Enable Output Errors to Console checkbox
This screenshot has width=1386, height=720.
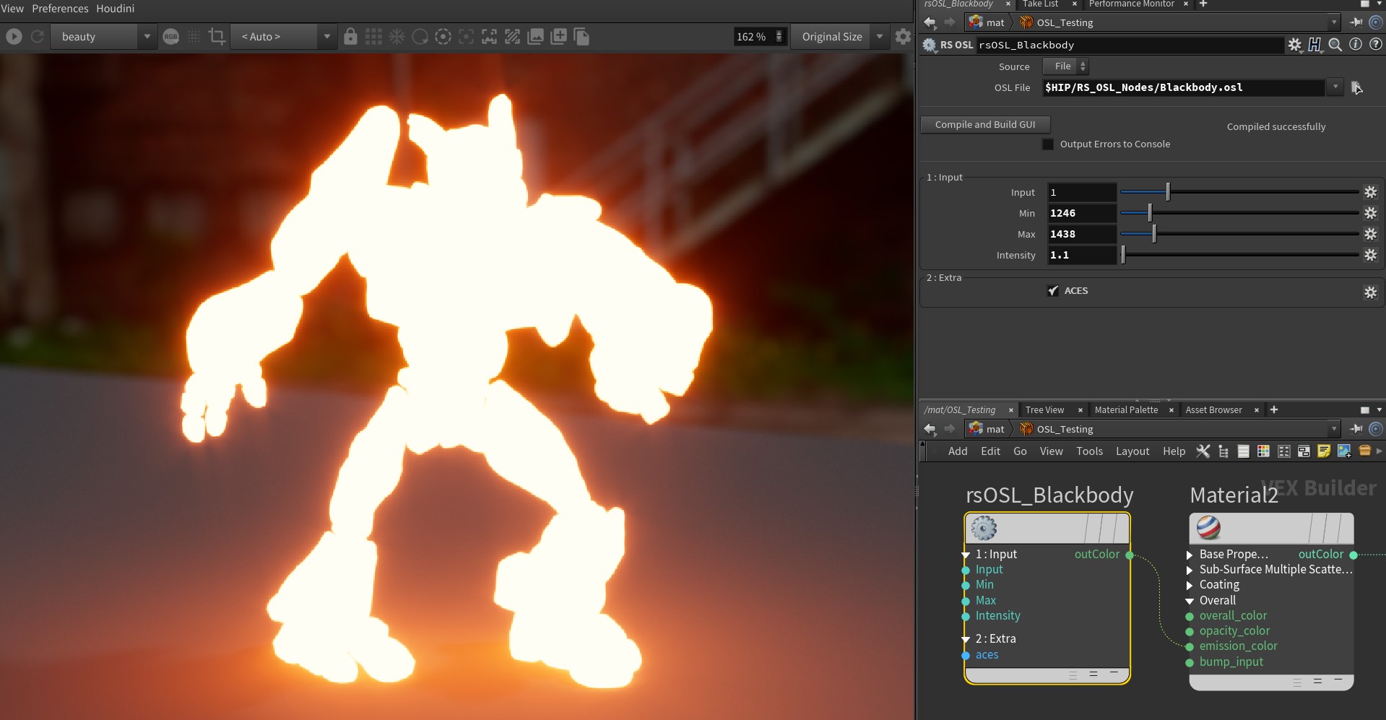1048,144
